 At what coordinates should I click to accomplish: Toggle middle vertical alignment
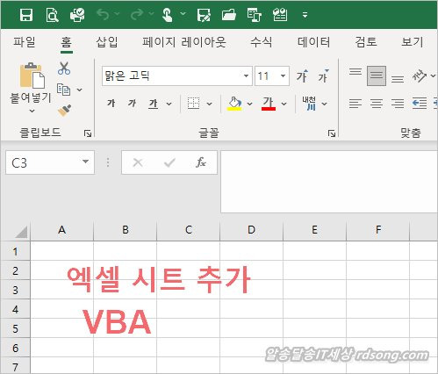(377, 76)
